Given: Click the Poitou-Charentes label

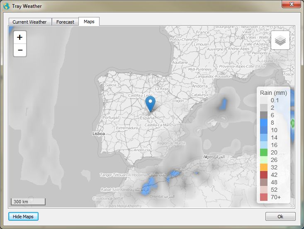Looking at the screenshot, I should 184,39.
